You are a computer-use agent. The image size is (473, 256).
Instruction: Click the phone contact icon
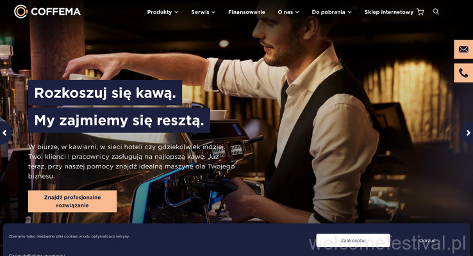[x=463, y=73]
